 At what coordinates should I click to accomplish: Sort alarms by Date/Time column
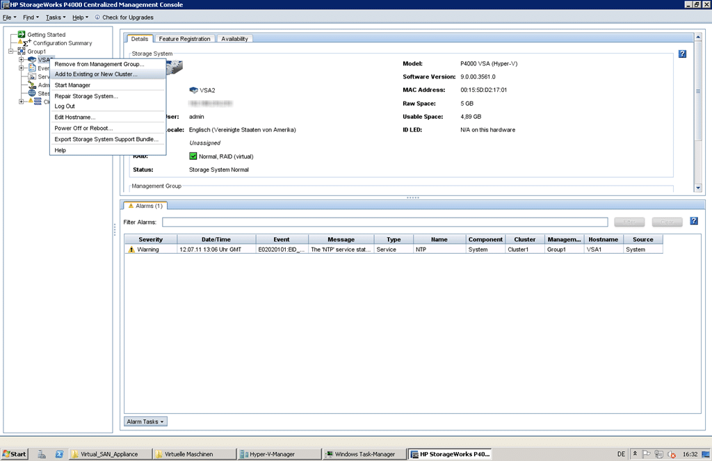(216, 239)
